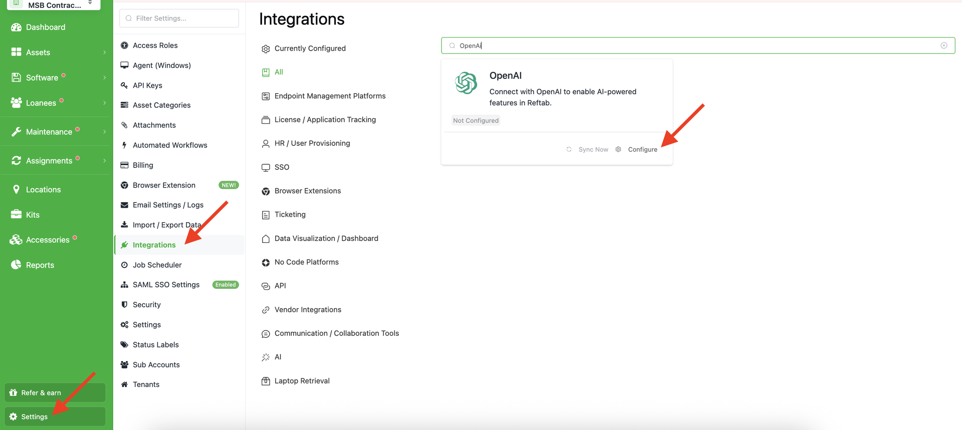The width and height of the screenshot is (962, 430).
Task: Click the Status Labels tag icon
Action: 124,345
